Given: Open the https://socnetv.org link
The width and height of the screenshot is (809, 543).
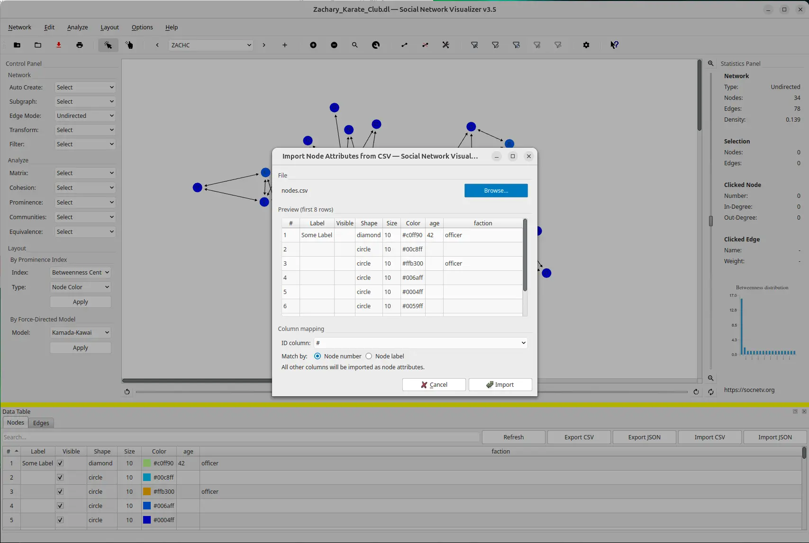Looking at the screenshot, I should [749, 390].
